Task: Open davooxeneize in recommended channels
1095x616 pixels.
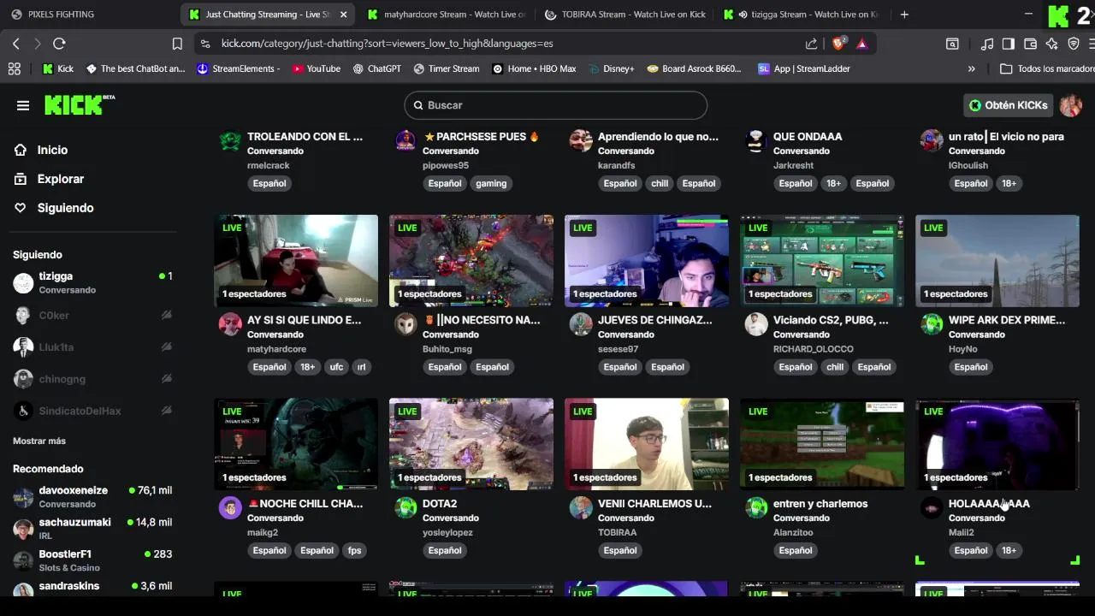Action: coord(92,496)
